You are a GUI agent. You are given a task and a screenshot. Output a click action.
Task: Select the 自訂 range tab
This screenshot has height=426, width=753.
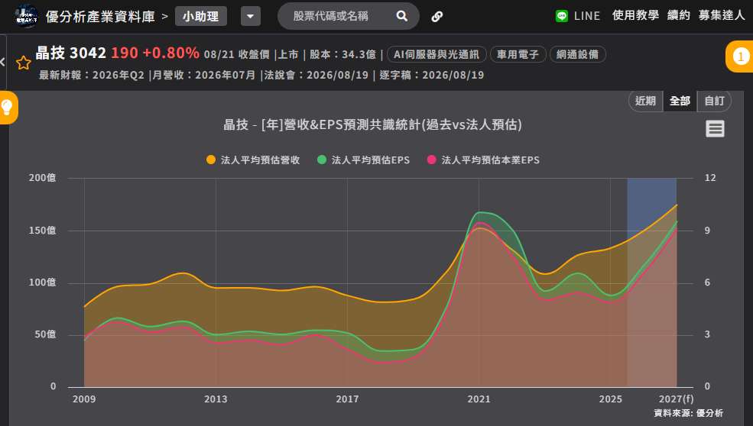tap(714, 101)
